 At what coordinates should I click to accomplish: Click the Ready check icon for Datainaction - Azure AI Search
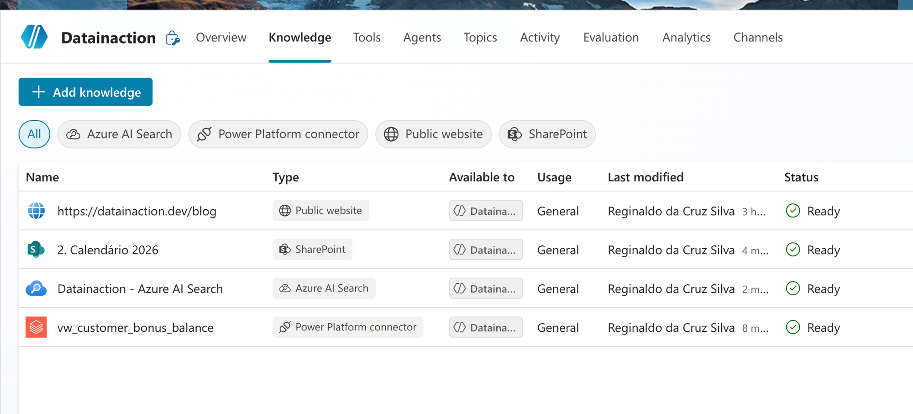793,288
